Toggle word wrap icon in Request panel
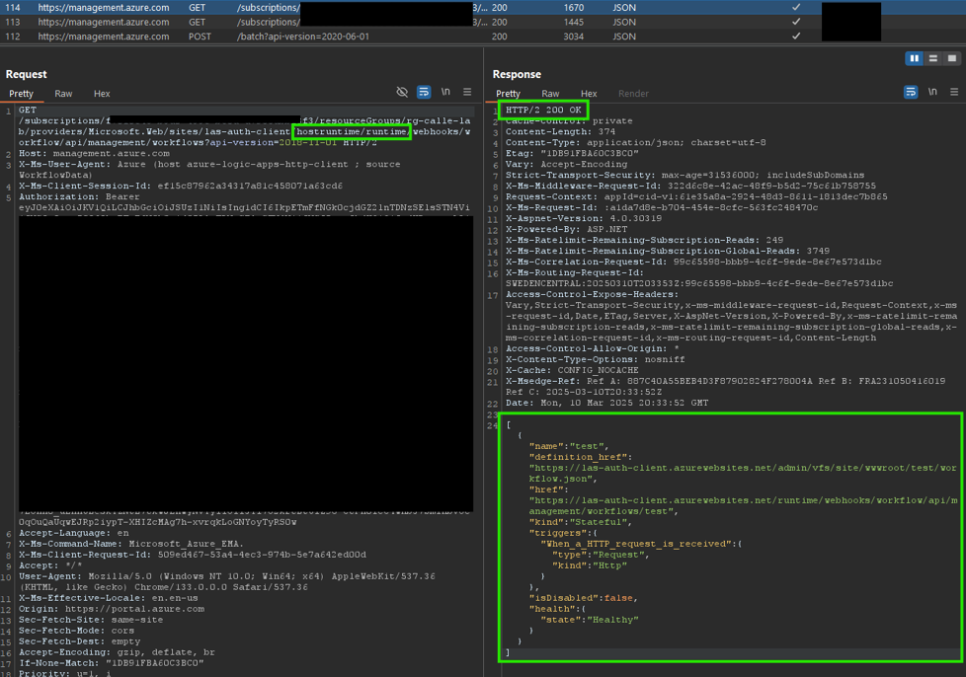The image size is (966, 677). pos(424,92)
